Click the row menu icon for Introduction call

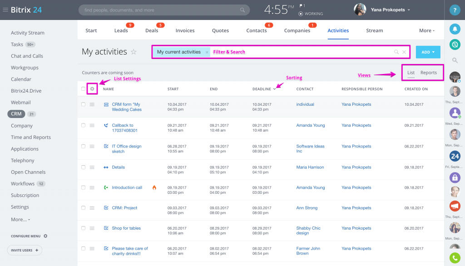[x=92, y=188]
